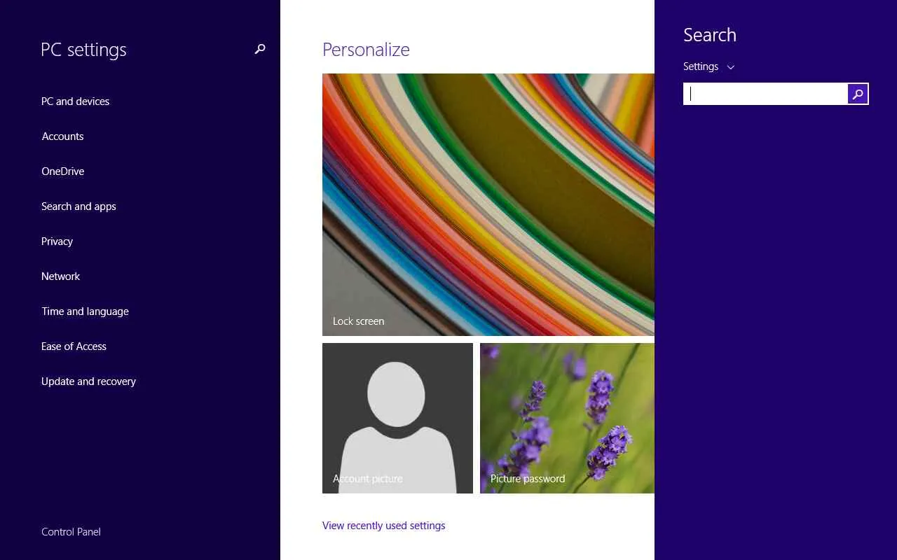The width and height of the screenshot is (897, 560).
Task: Expand the Settings scope dropdown chevron
Action: click(x=731, y=67)
